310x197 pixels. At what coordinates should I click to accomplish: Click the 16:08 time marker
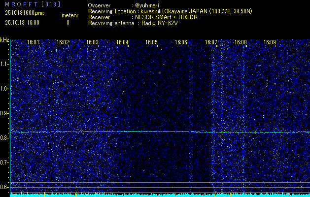pos(241,42)
